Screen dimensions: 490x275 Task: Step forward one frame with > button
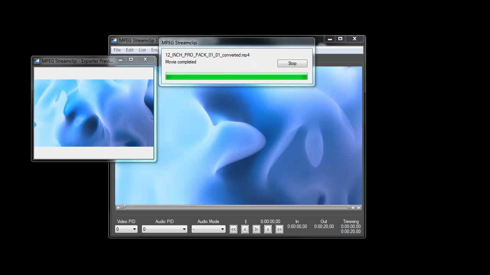pos(268,229)
